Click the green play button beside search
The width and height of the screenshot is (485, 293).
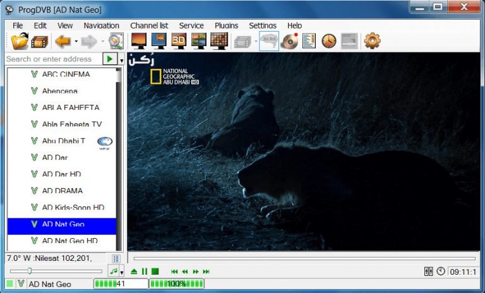point(110,59)
